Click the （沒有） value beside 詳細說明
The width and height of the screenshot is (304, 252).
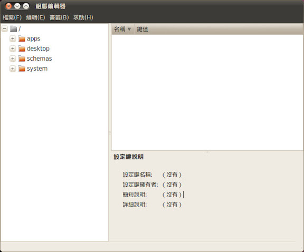click(x=172, y=205)
